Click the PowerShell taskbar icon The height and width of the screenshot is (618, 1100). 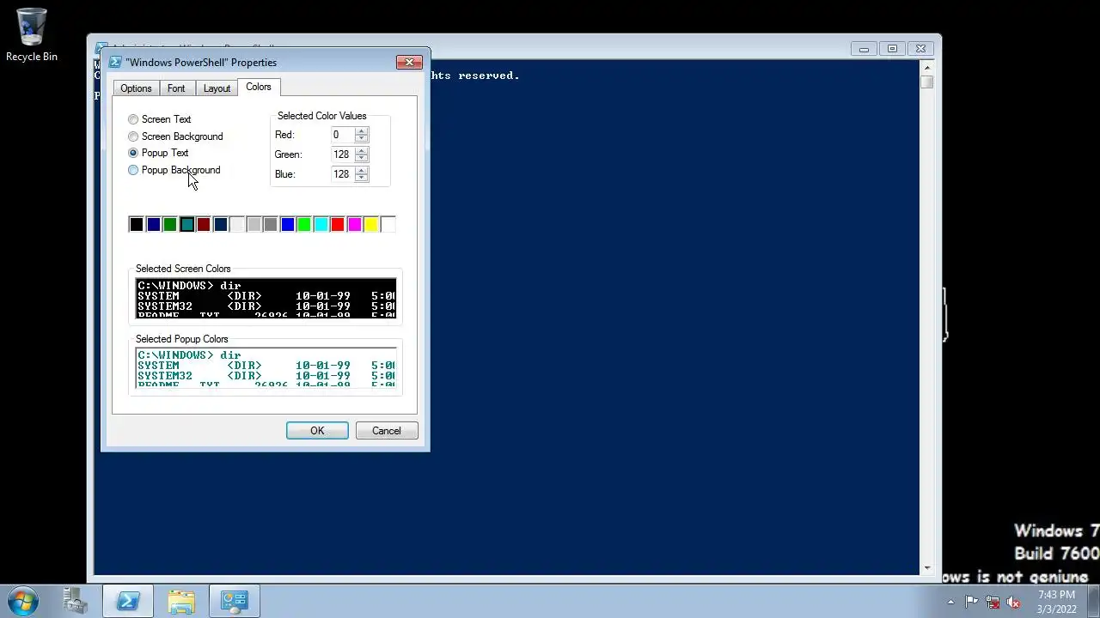point(128,601)
